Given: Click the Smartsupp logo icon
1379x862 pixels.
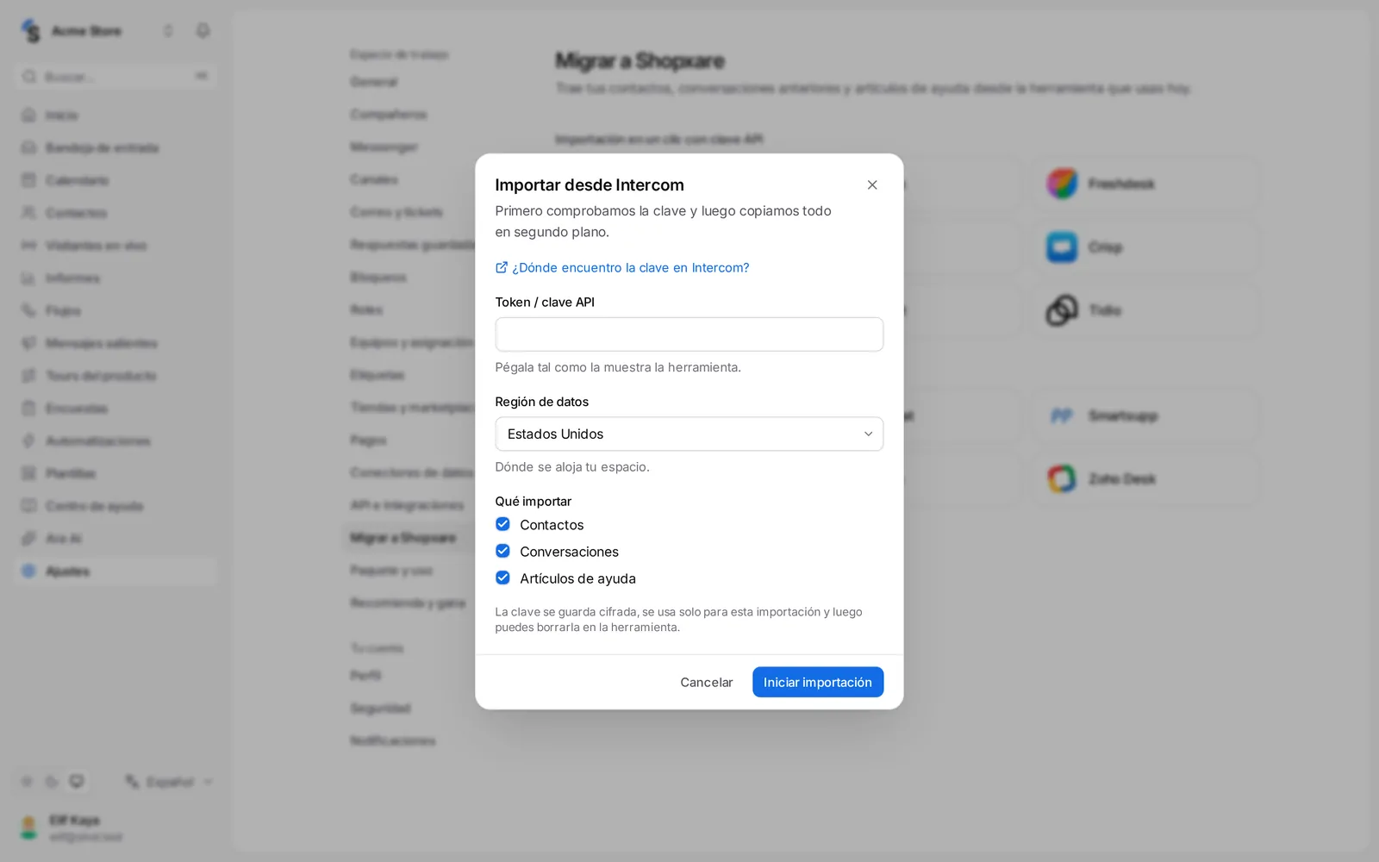Looking at the screenshot, I should pos(1062,416).
